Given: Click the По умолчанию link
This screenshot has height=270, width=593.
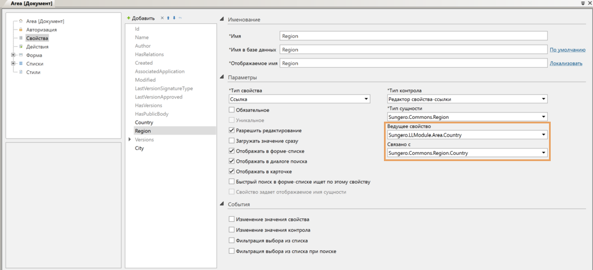Looking at the screenshot, I should point(568,49).
